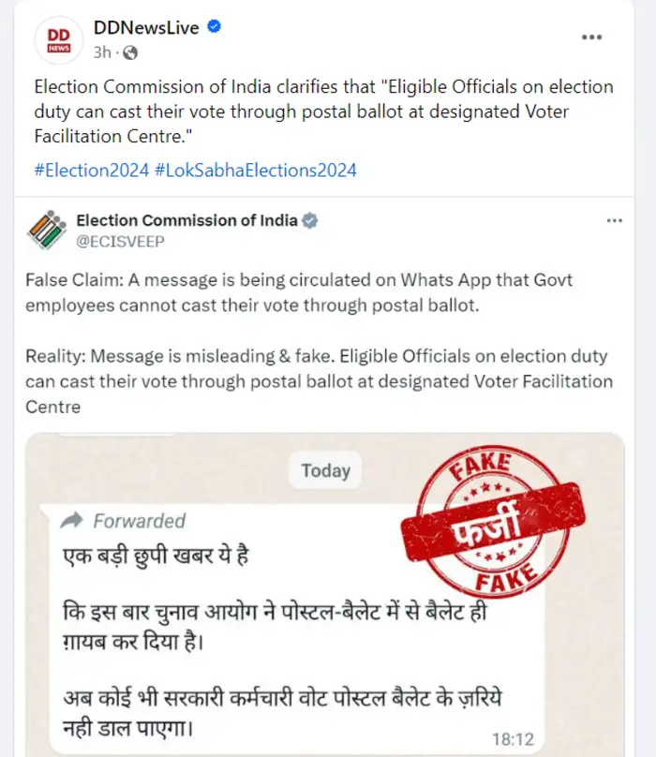656x757 pixels.
Task: Click the Today date chip in the chat
Action: point(325,471)
